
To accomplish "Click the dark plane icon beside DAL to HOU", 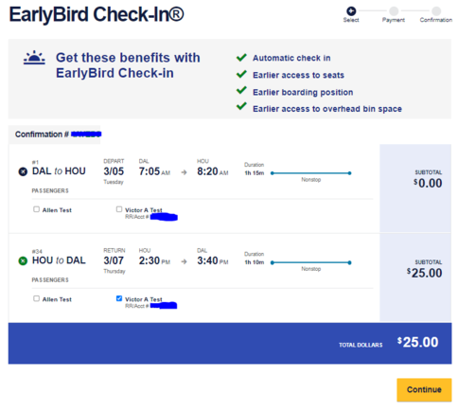I will tap(23, 171).
